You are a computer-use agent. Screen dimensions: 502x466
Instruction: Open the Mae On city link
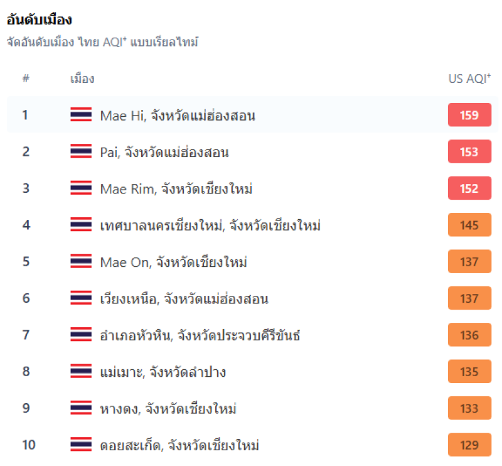pyautogui.click(x=174, y=262)
